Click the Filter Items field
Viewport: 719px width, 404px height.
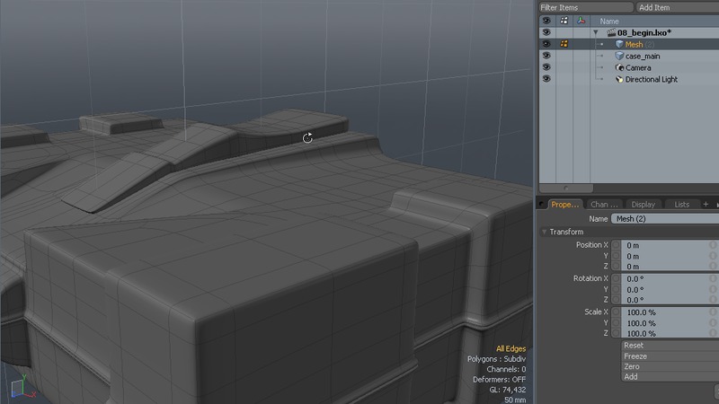(x=586, y=7)
